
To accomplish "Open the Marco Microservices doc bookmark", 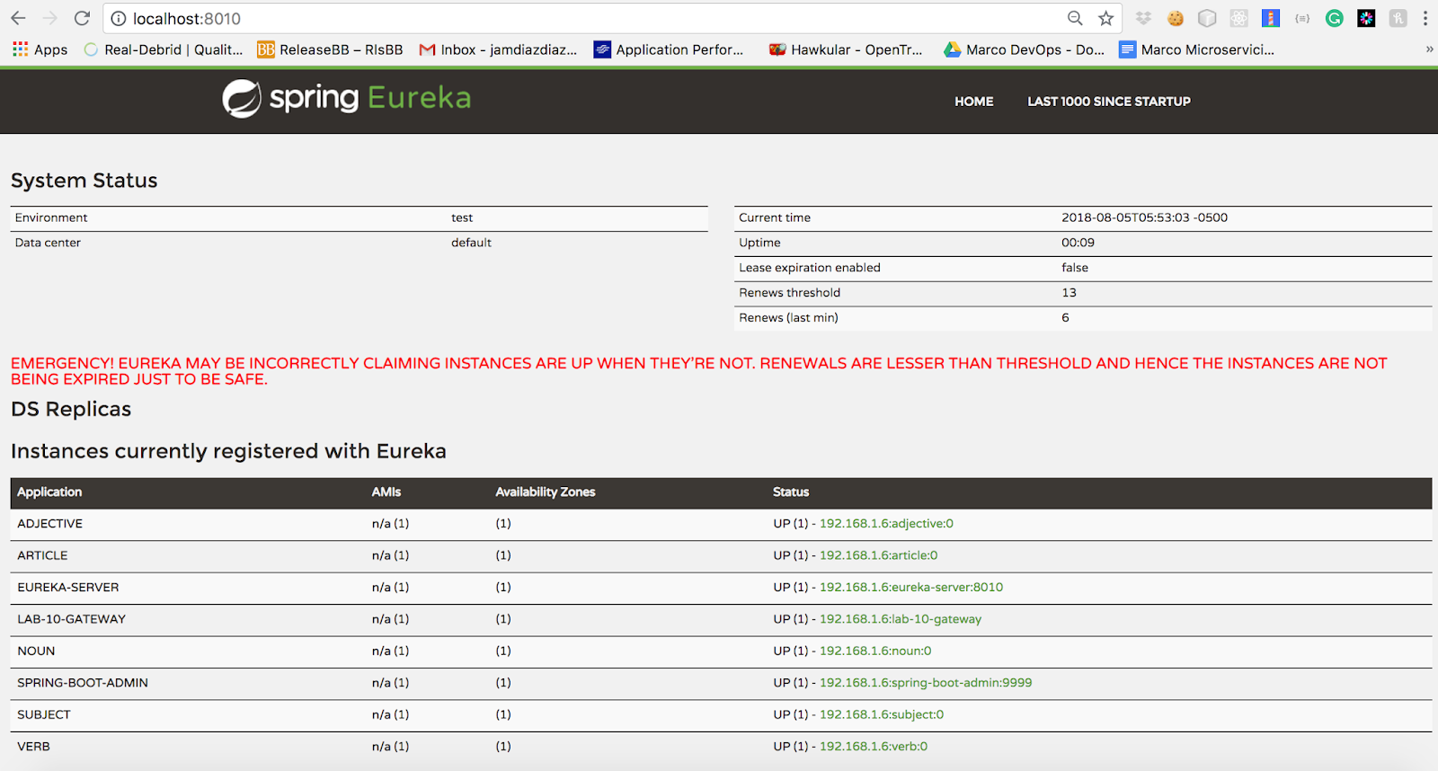I will pos(1196,49).
